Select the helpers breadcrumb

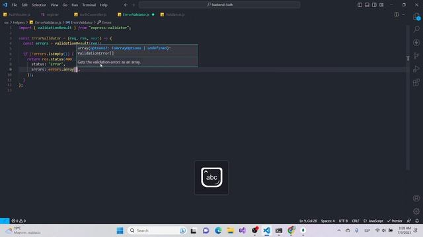(x=19, y=22)
